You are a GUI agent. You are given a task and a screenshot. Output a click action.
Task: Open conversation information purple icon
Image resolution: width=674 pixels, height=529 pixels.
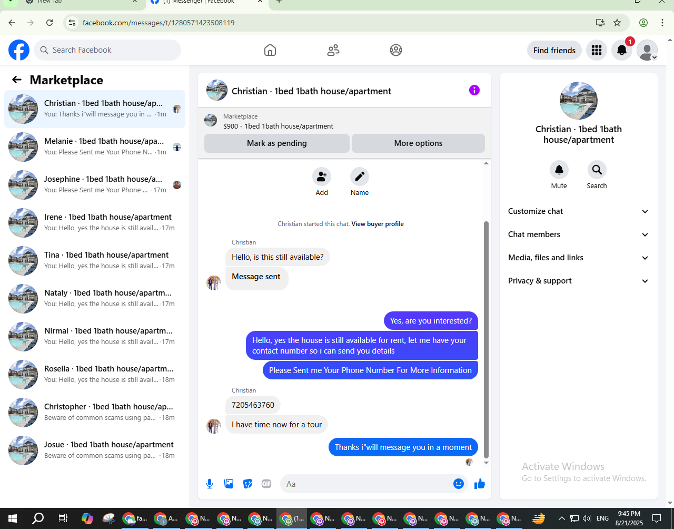(474, 90)
